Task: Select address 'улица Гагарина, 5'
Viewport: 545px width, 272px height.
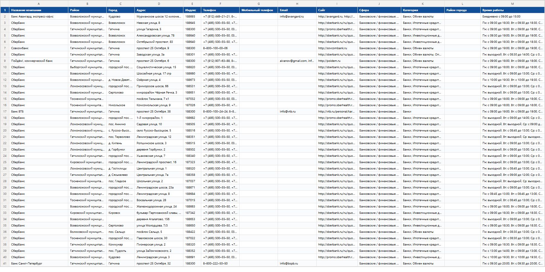Action: coord(159,29)
